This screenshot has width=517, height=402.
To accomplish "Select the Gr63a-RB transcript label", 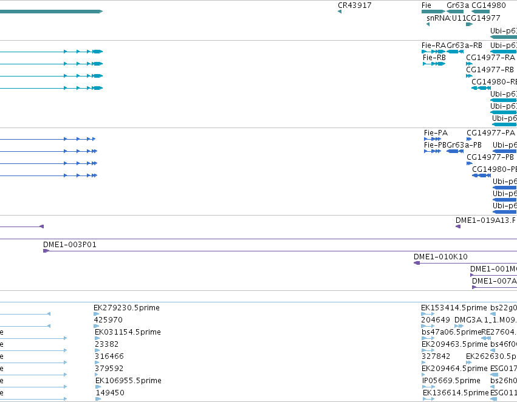I will 464,45.
